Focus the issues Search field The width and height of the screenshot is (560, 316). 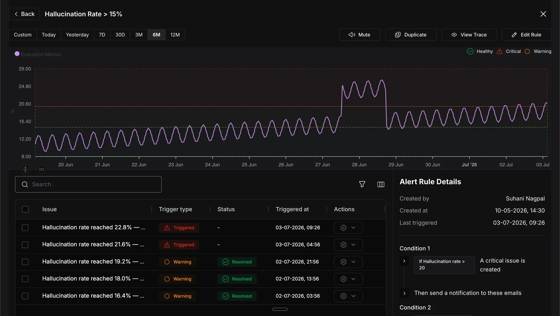pyautogui.click(x=88, y=184)
